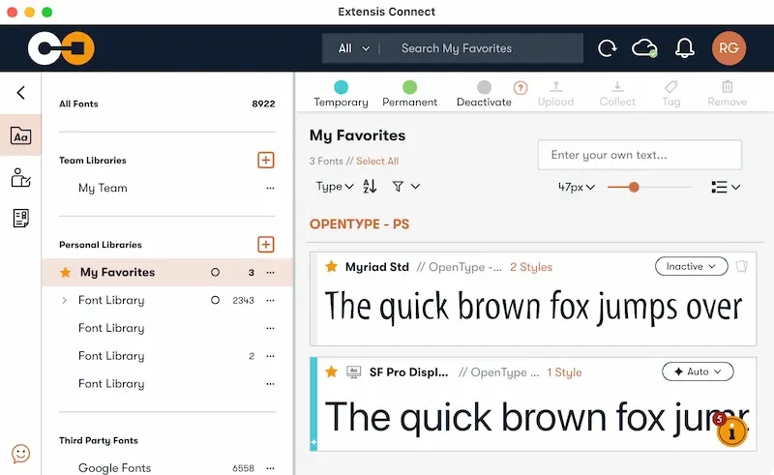Open My Team options ellipsis

(270, 188)
